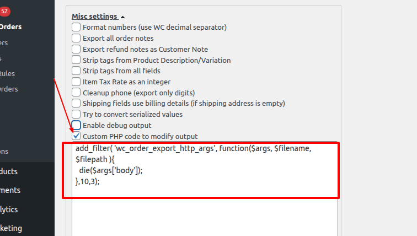417x236 pixels.
Task: Check Item Tax Rate as an integer
Action: pyautogui.click(x=76, y=82)
